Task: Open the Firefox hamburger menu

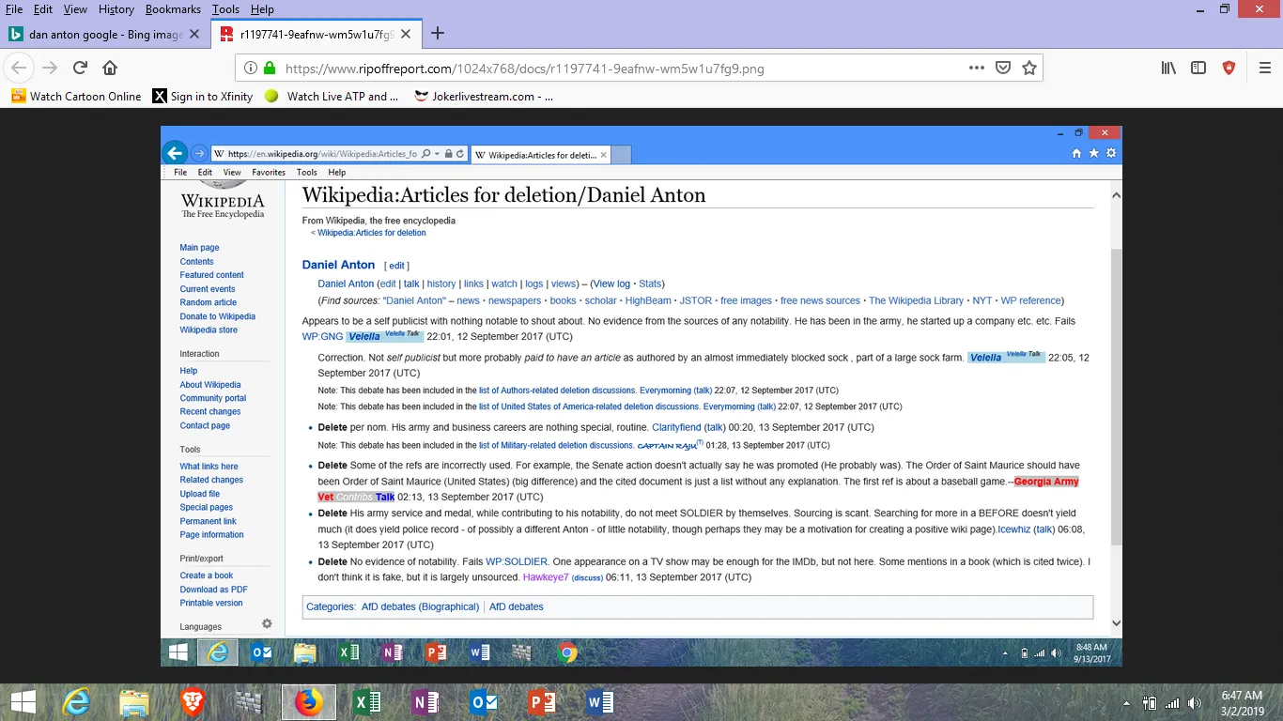Action: (x=1264, y=68)
